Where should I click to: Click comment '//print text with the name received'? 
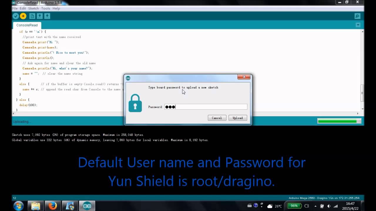point(51,37)
